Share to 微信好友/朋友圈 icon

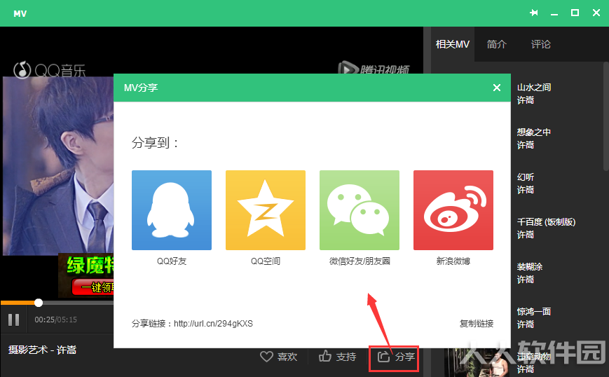click(x=360, y=210)
